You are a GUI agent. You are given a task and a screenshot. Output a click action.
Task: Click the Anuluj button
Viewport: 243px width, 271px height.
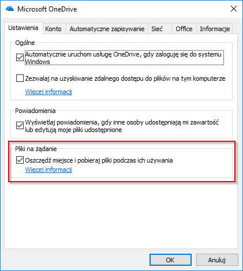pyautogui.click(x=217, y=260)
